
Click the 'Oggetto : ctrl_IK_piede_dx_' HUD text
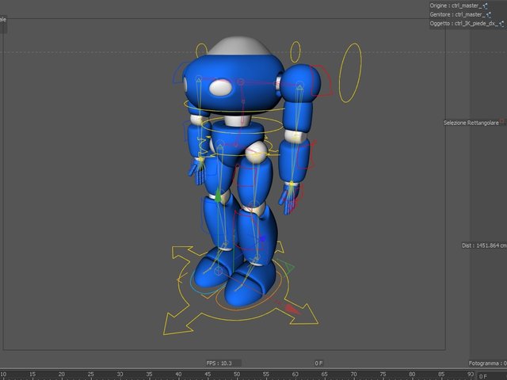[464, 24]
